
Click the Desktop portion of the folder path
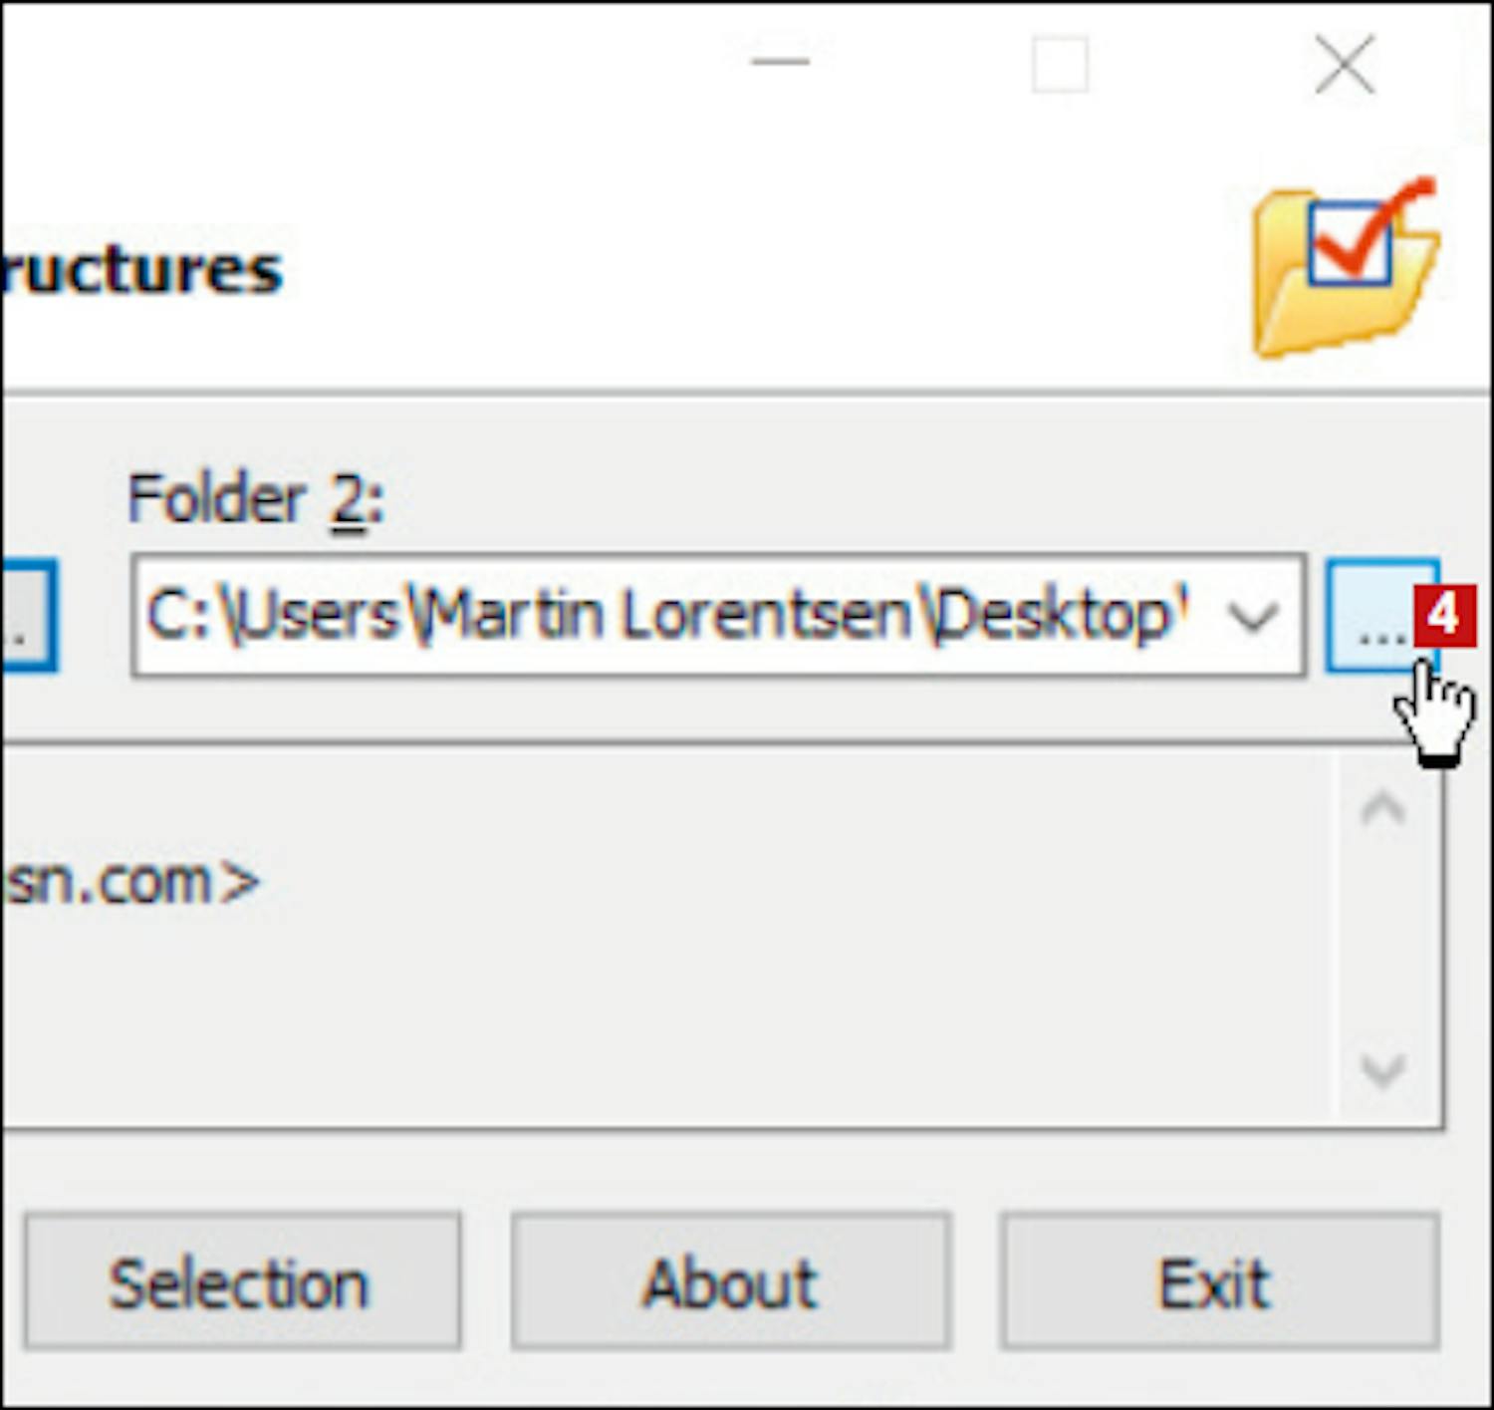(x=1056, y=616)
